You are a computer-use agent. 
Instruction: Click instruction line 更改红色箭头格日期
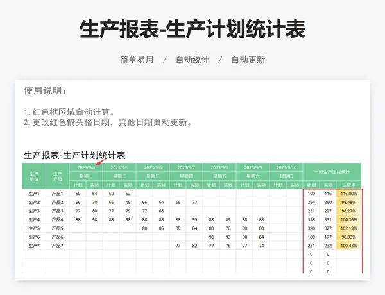pyautogui.click(x=108, y=122)
